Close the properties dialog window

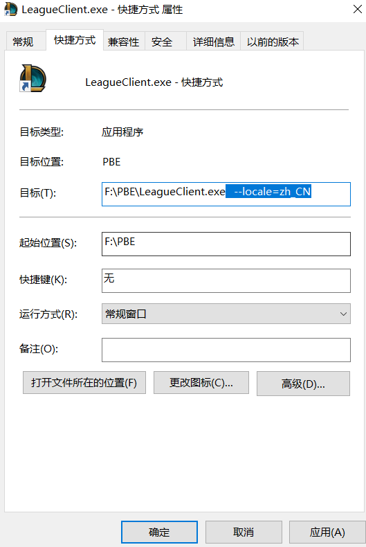(357, 10)
